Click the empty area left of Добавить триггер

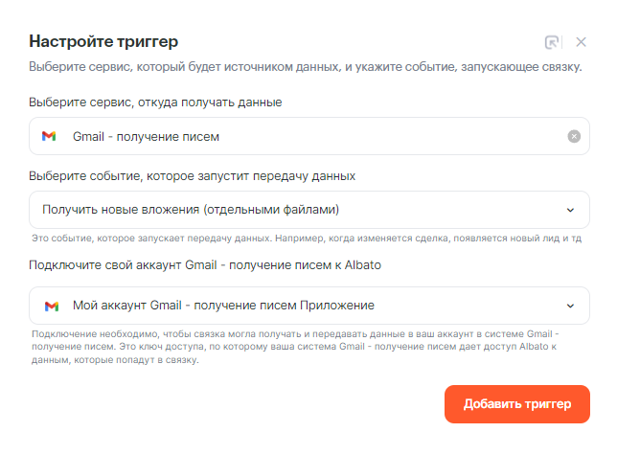240,403
